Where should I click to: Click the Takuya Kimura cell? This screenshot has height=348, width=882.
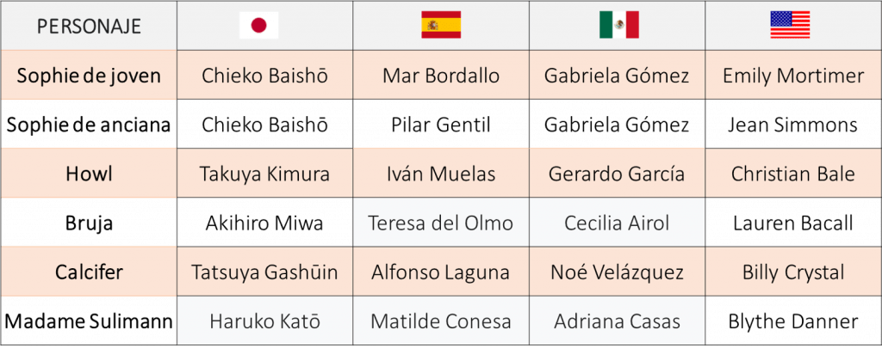pyautogui.click(x=265, y=174)
